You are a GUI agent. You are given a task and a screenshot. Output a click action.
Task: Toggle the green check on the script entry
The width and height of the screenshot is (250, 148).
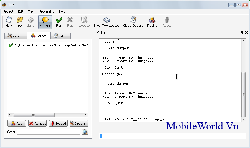(11, 45)
